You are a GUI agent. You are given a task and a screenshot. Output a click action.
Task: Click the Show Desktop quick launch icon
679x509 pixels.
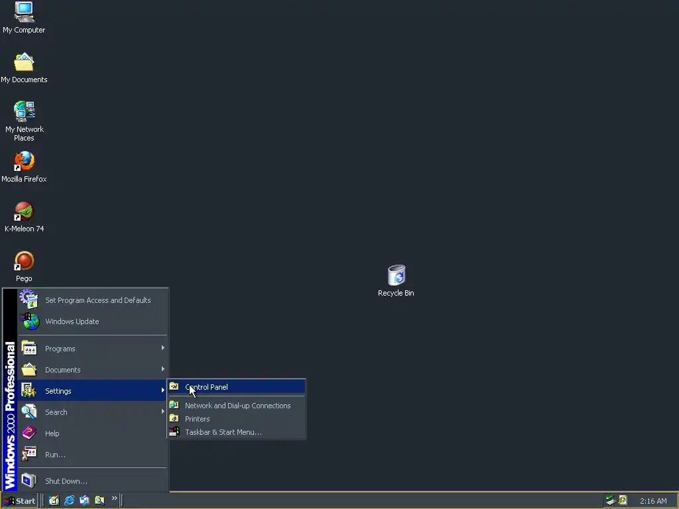click(x=54, y=500)
